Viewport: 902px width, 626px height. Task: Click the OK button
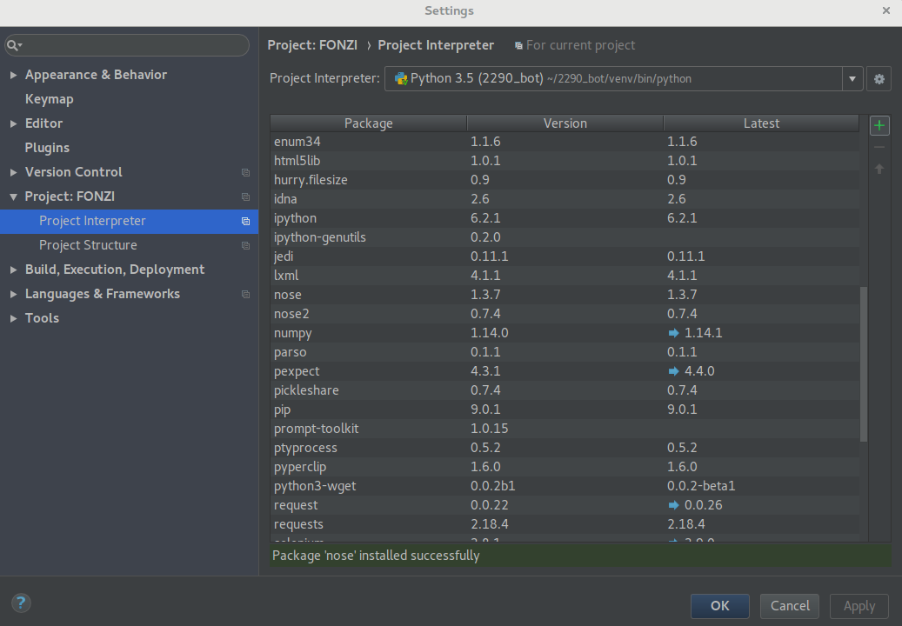(x=719, y=606)
